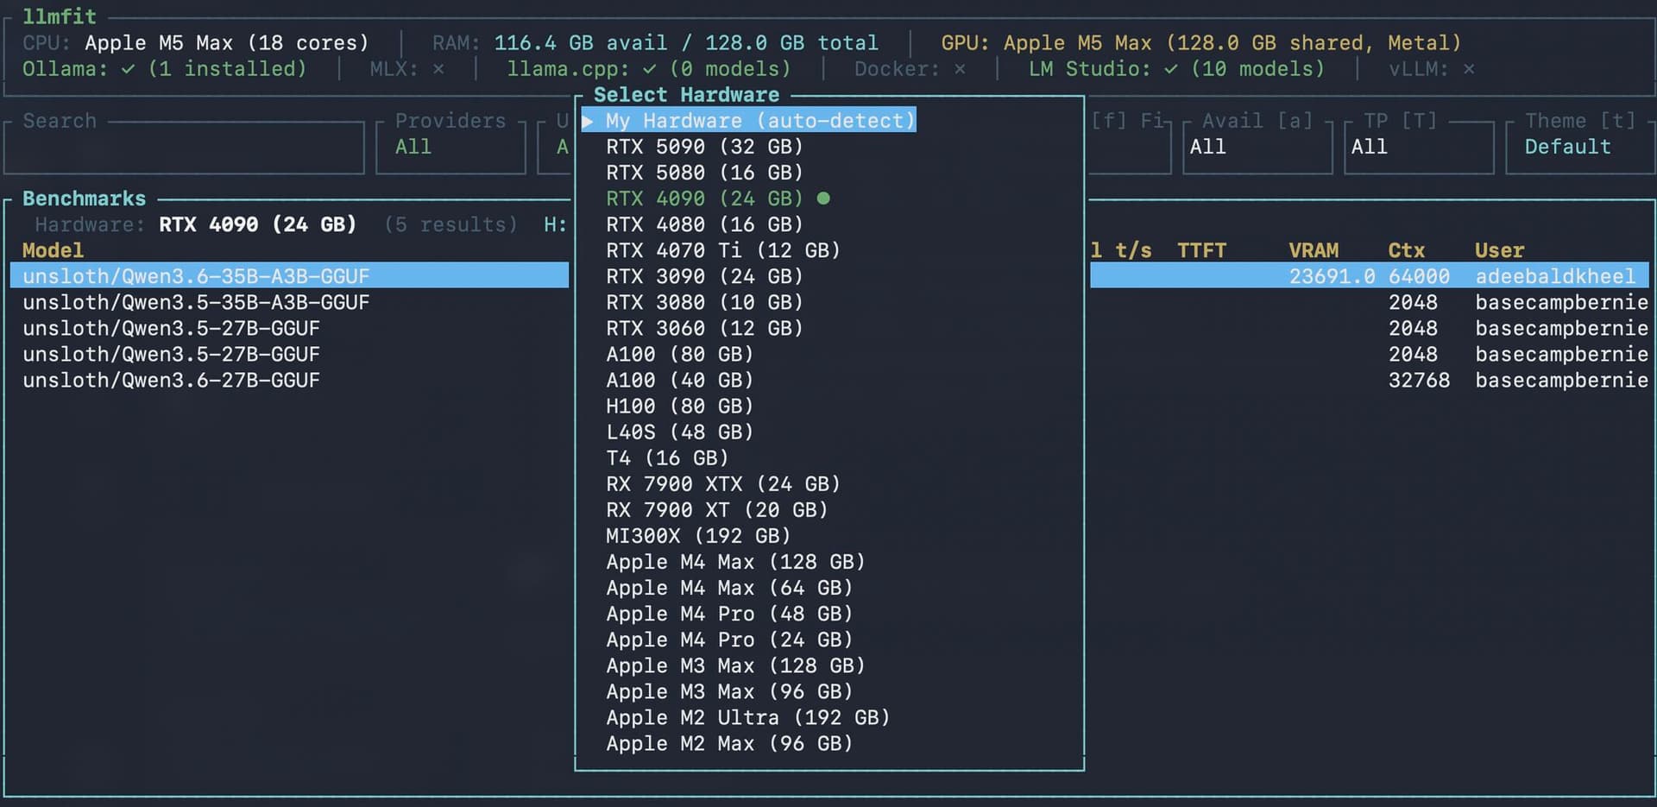1657x807 pixels.
Task: Click the VRAM column header
Action: pyautogui.click(x=1314, y=250)
